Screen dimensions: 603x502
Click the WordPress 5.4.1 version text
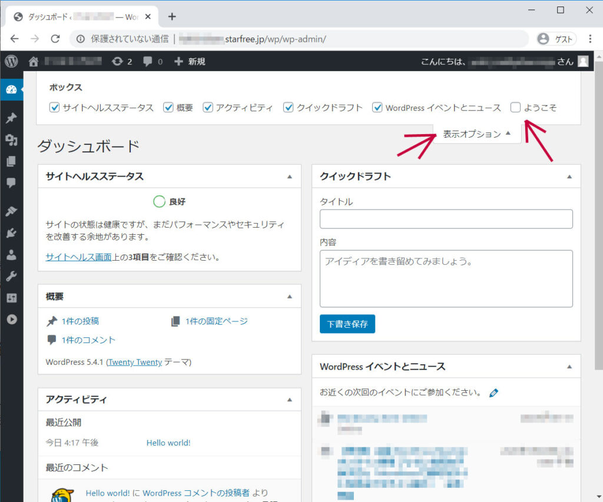coord(74,362)
